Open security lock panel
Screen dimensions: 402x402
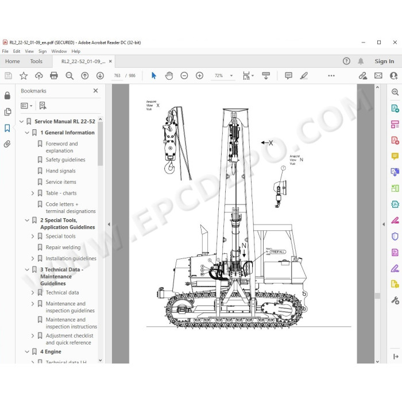click(x=7, y=95)
